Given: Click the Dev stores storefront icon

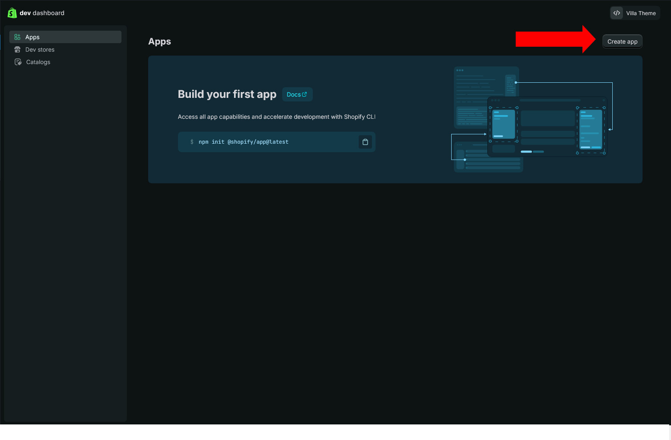Looking at the screenshot, I should (17, 49).
